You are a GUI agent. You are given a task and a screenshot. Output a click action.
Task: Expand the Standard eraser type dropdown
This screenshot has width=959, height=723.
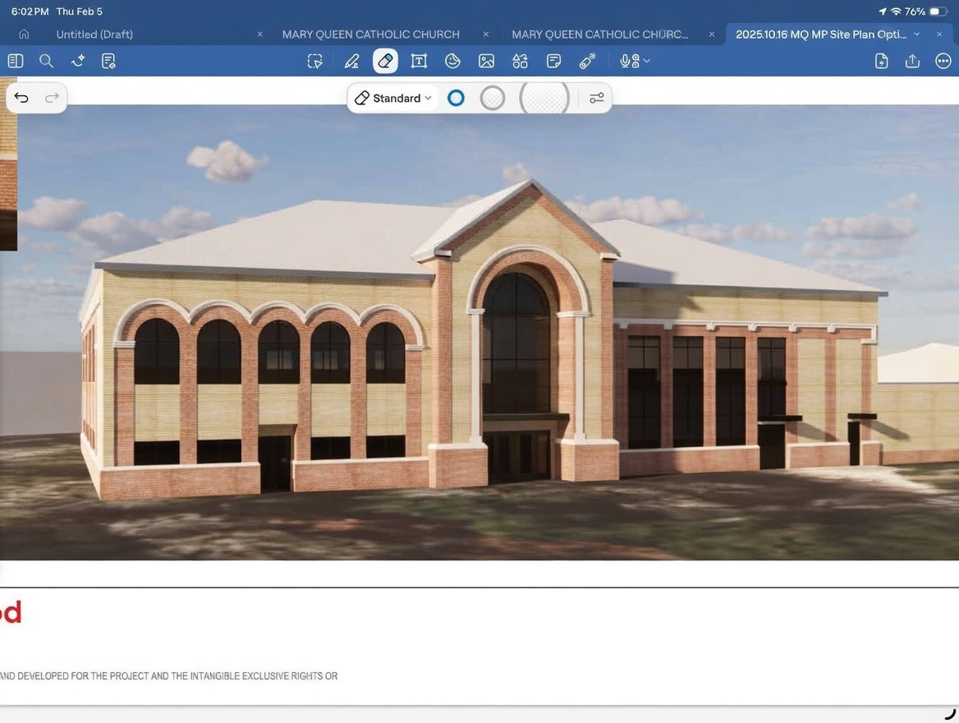click(x=393, y=98)
